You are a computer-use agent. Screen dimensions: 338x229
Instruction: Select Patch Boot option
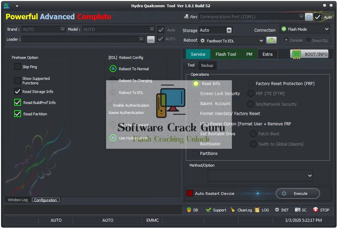253,134
